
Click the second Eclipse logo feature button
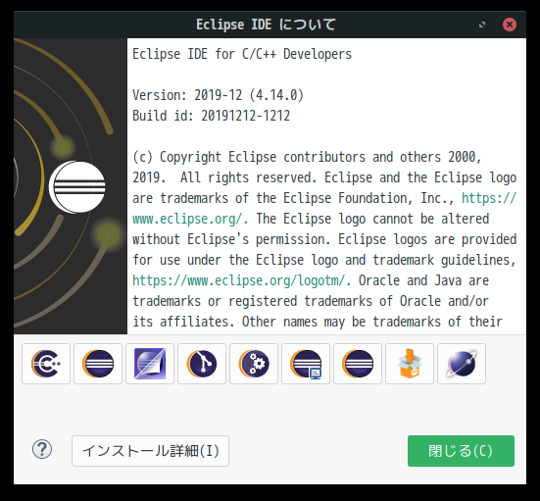click(x=98, y=364)
